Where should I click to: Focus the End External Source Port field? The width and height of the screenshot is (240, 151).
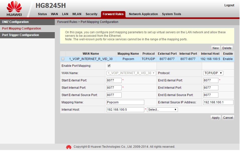click(x=211, y=95)
